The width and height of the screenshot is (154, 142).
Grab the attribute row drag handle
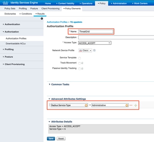pyautogui.click(x=50, y=105)
